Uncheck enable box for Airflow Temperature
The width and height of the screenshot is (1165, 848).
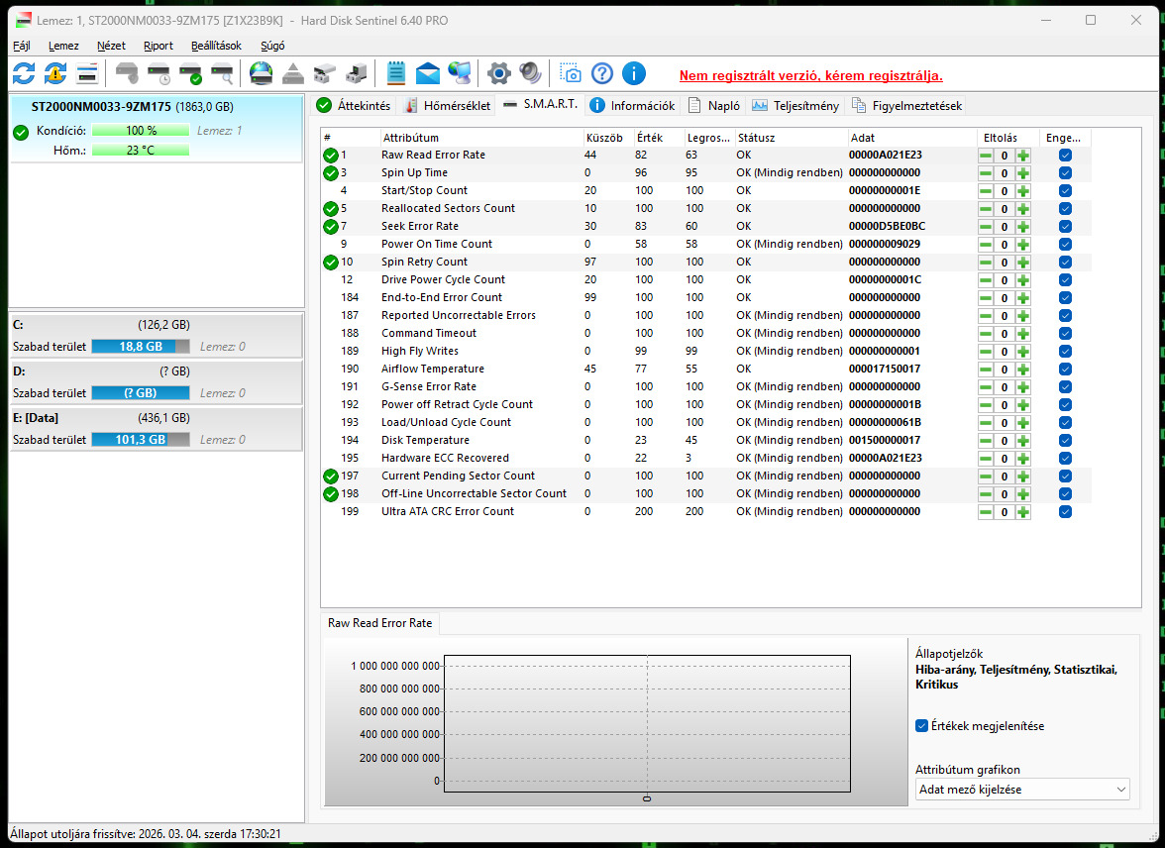1066,370
